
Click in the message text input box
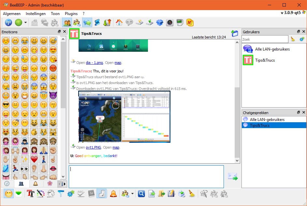[x=146, y=176]
